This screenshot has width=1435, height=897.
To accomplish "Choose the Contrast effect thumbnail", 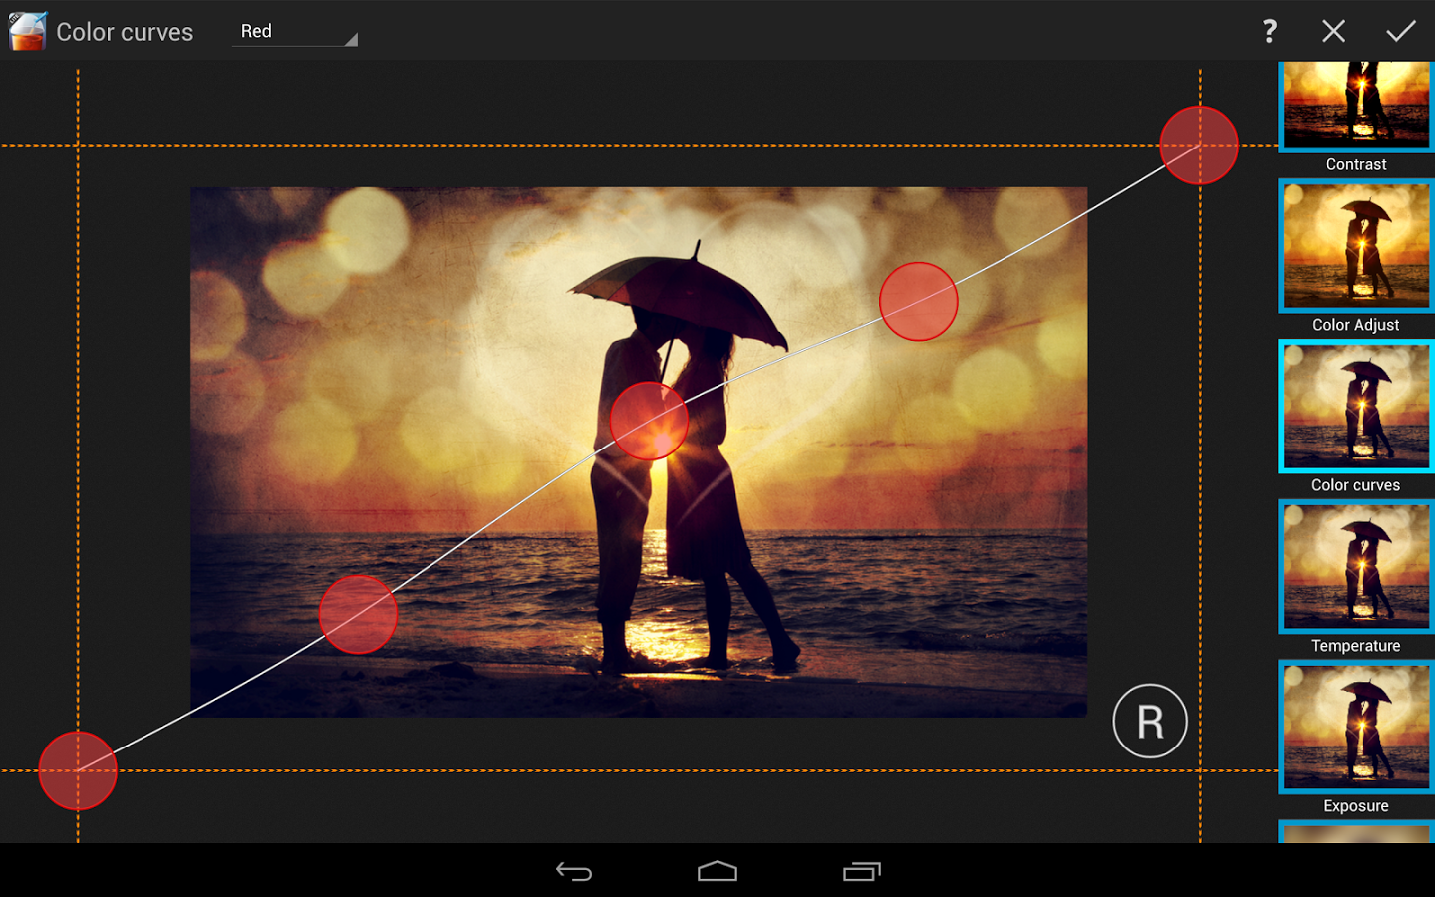I will tap(1356, 105).
